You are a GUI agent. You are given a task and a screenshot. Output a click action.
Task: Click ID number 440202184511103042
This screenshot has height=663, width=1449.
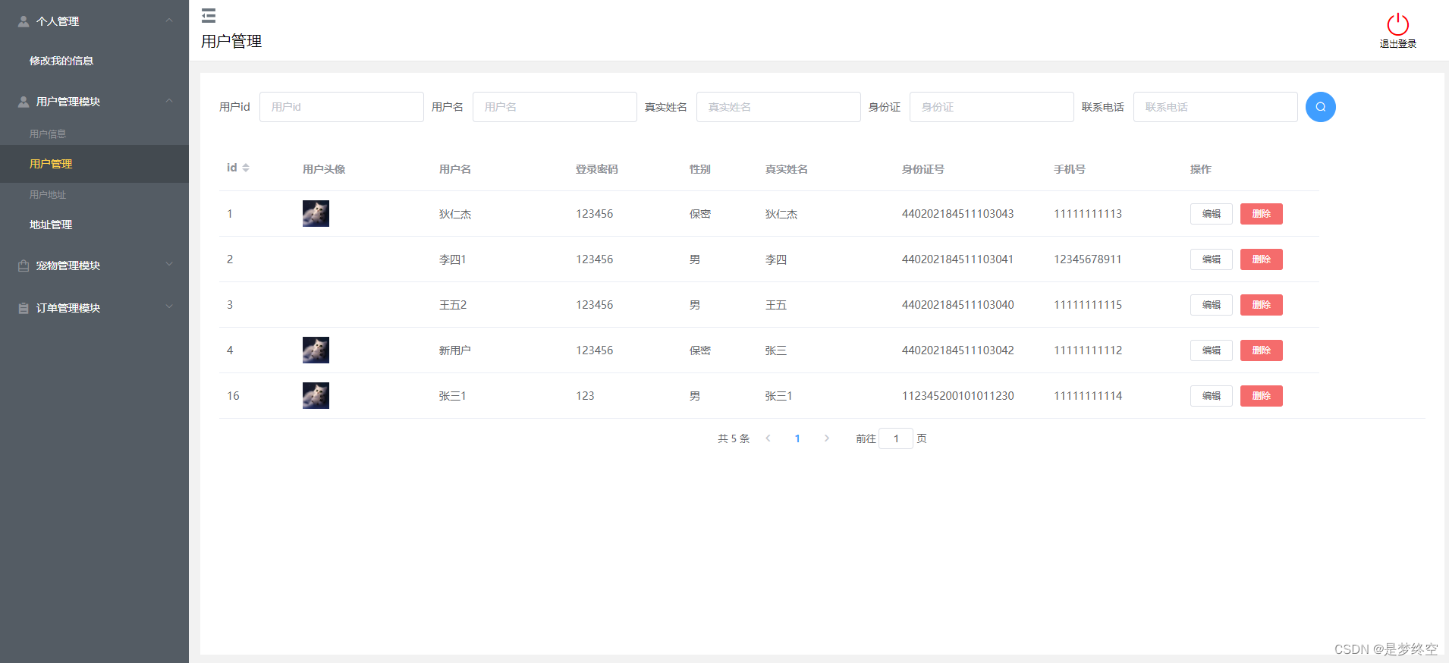[957, 350]
